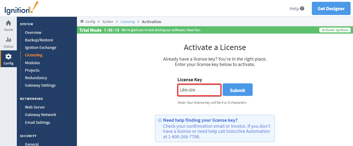The width and height of the screenshot is (353, 146).
Task: Click into the License Key field
Action: tap(199, 90)
